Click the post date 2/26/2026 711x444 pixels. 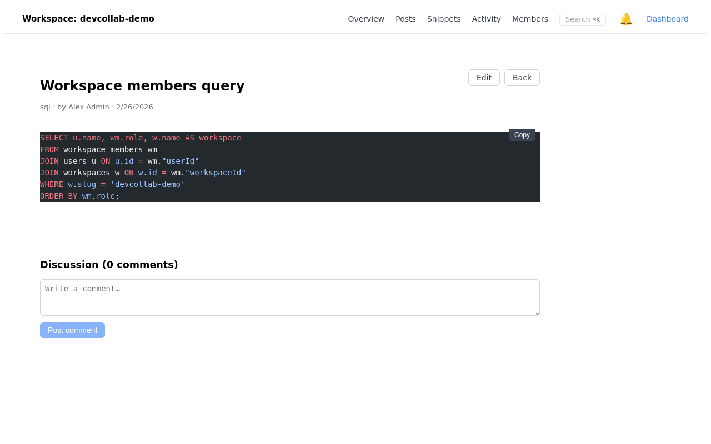click(134, 106)
